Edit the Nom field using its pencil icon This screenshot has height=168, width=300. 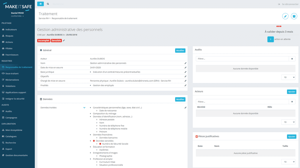(185, 63)
